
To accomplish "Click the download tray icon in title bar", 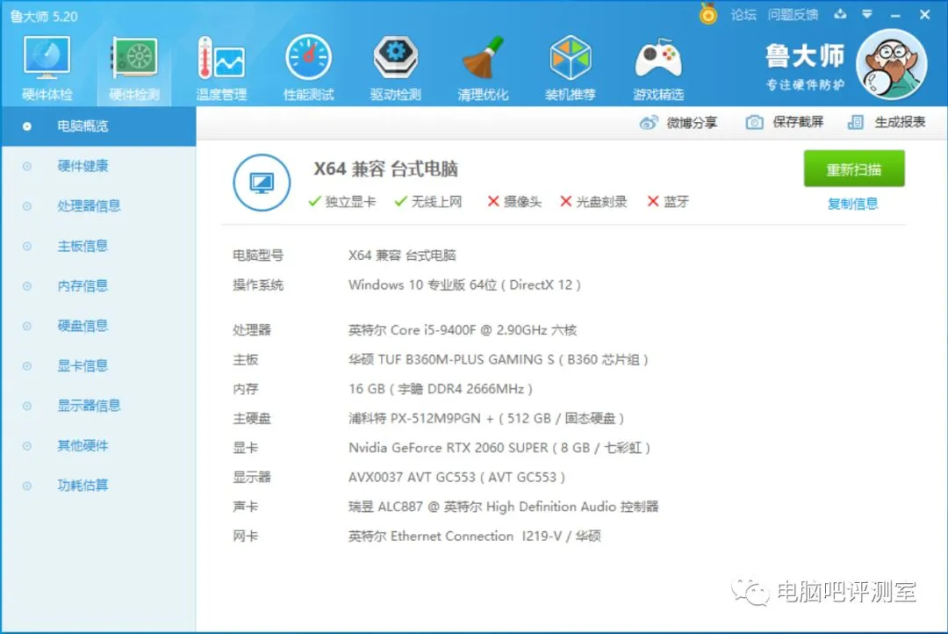I will click(840, 14).
